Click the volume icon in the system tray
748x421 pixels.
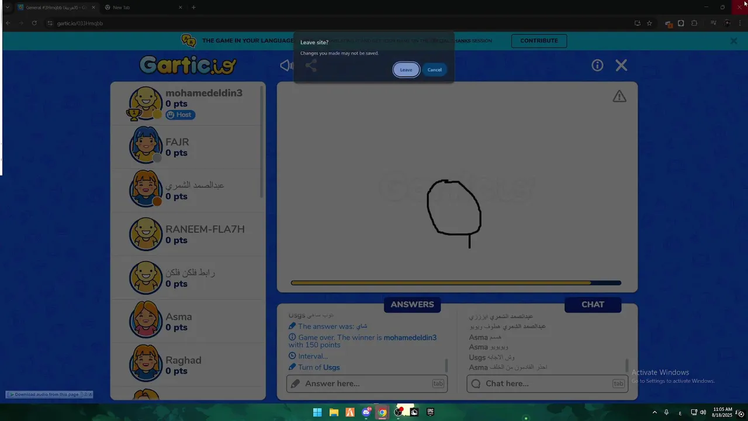[x=703, y=412]
